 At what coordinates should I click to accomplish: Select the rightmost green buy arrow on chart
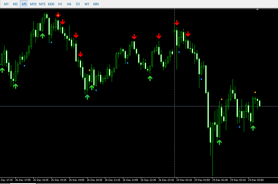point(253,128)
